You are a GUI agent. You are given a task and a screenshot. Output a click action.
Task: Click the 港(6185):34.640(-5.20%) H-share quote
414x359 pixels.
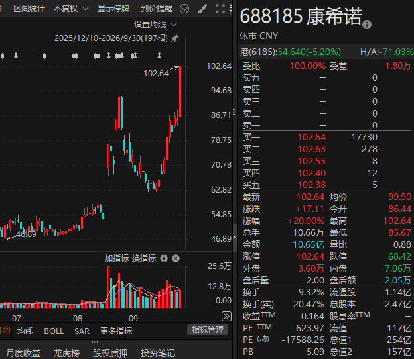coord(291,52)
